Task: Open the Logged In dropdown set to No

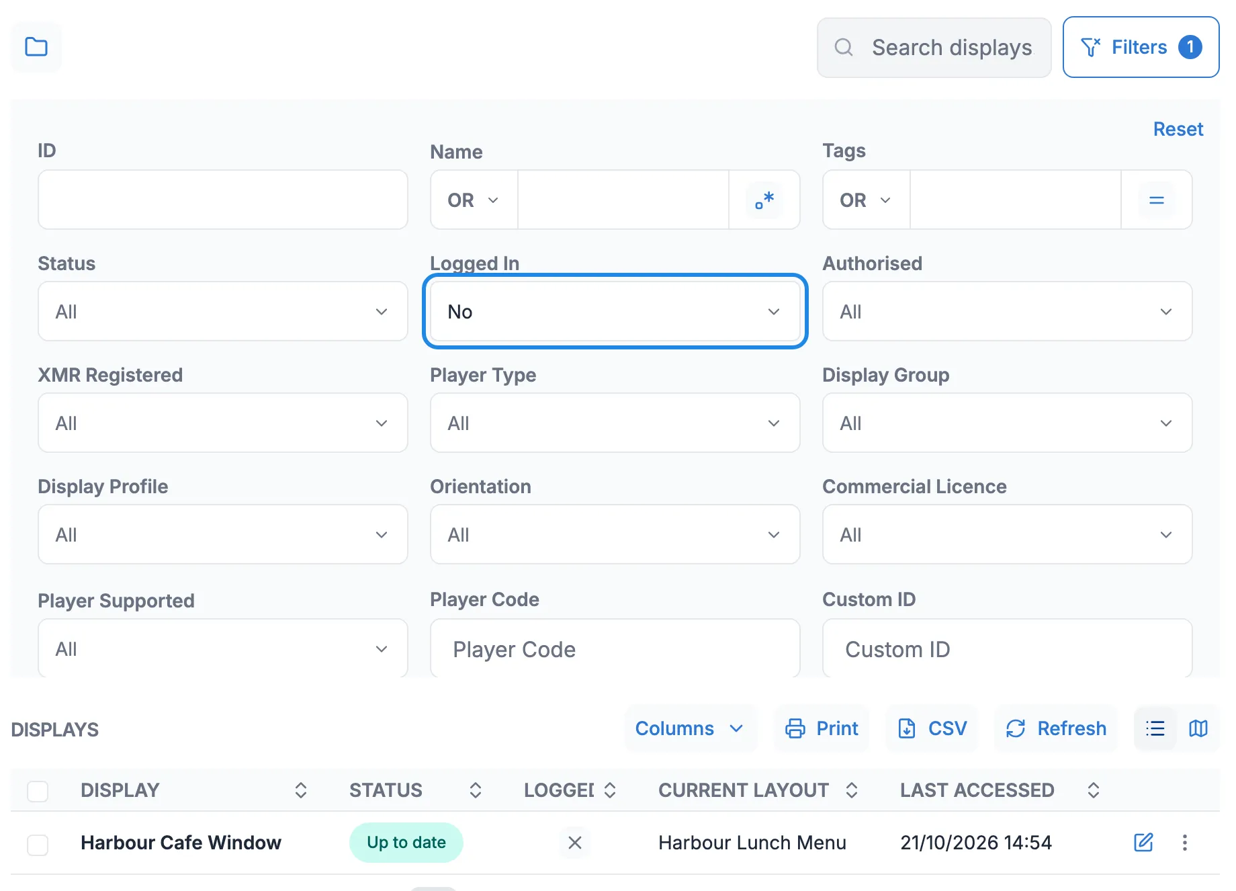Action: coord(615,312)
